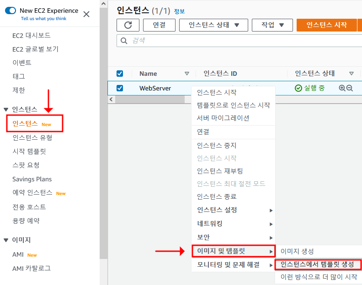362x285 pixels.
Task: Click the up arrow on sidebar scrollbar
Action: [104, 4]
